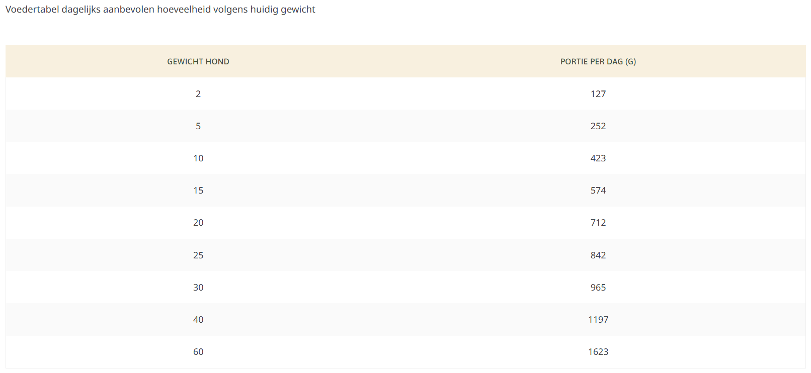811x373 pixels.
Task: Click the 127 portion value
Action: point(598,94)
